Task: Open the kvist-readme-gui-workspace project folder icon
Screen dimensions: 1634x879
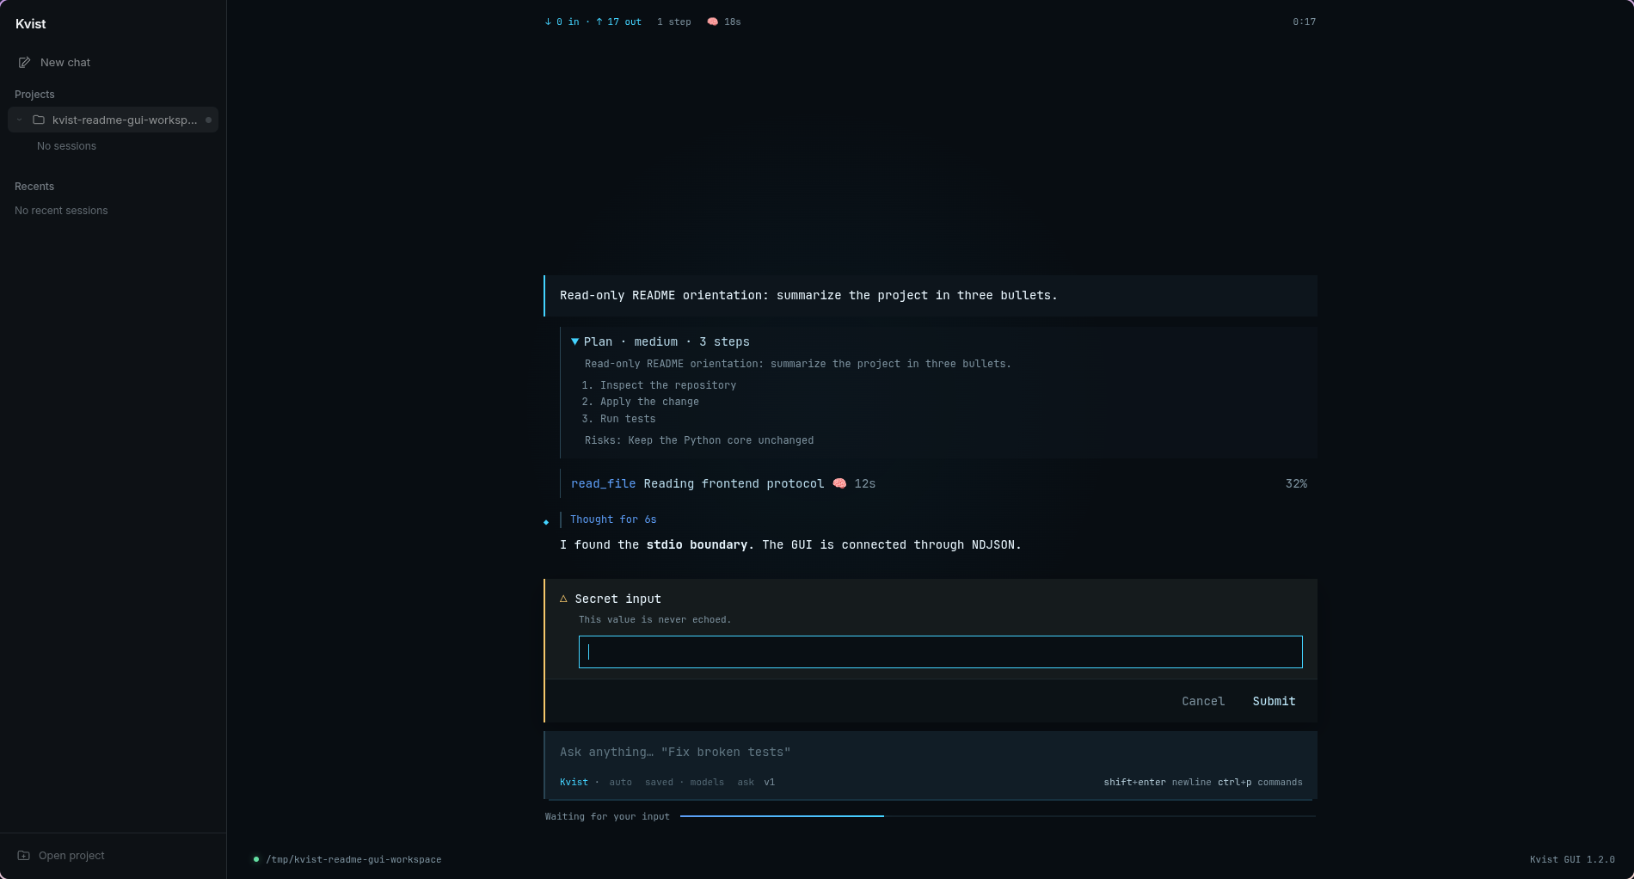Action: tap(39, 120)
